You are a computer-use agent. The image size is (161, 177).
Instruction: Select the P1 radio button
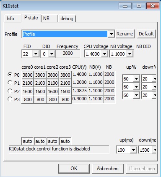10,83
